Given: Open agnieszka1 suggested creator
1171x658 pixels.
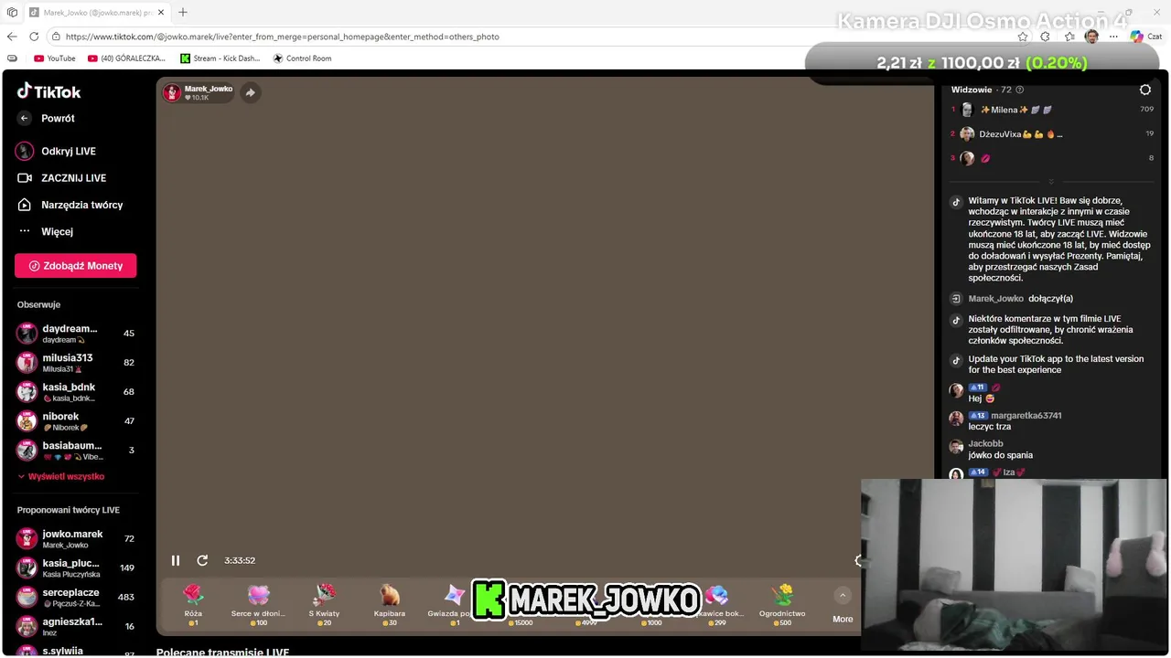Looking at the screenshot, I should coord(75,626).
